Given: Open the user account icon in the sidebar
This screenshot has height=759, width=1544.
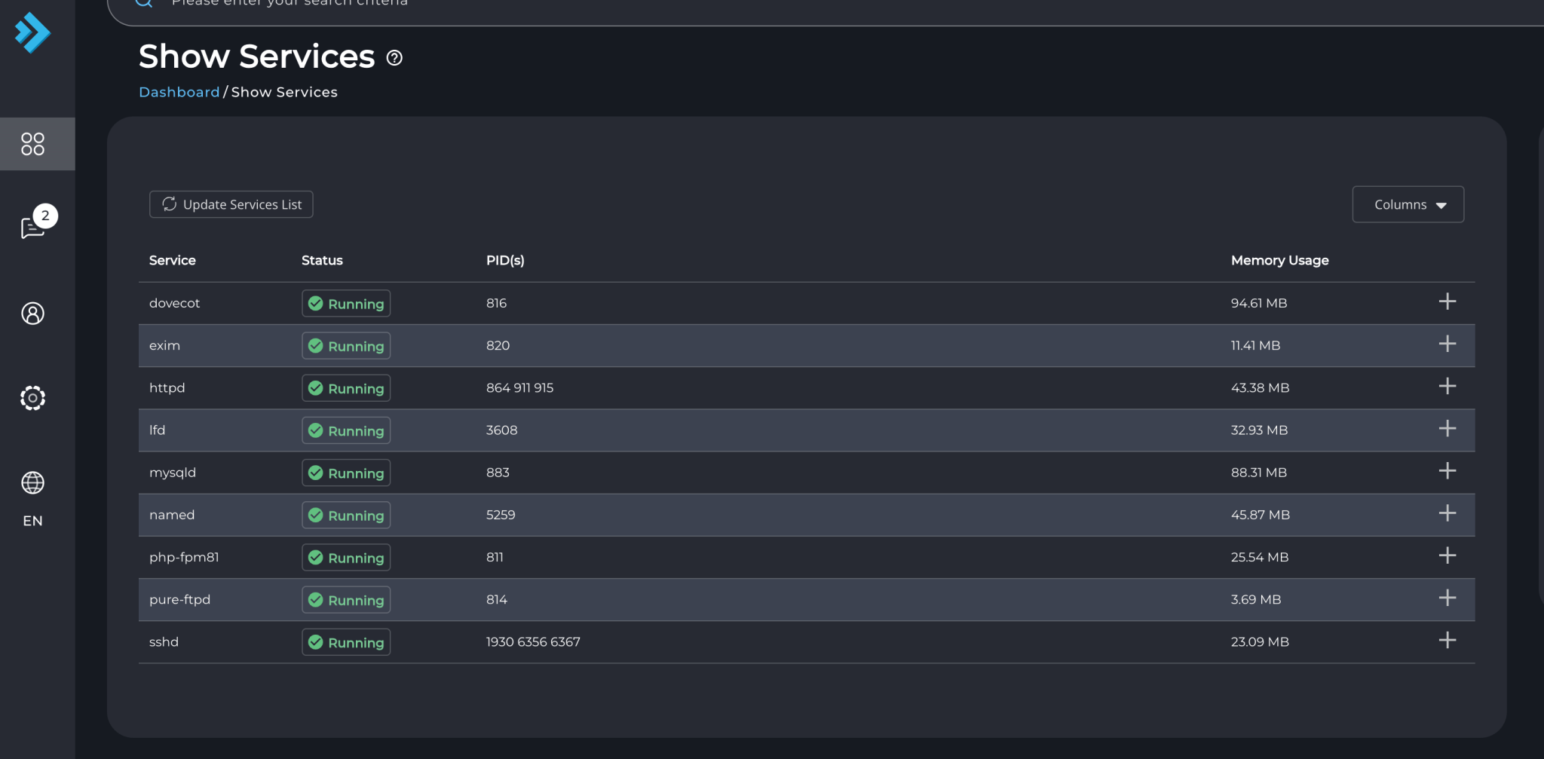Looking at the screenshot, I should coord(32,314).
